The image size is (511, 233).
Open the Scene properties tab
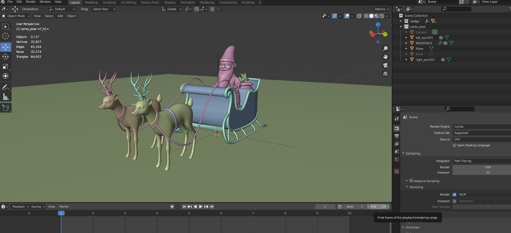pos(397,152)
